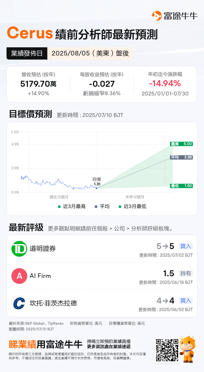The height and width of the screenshot is (372, 204).
Task: Click the AI Firm red avatar icon
Action: click(19, 276)
